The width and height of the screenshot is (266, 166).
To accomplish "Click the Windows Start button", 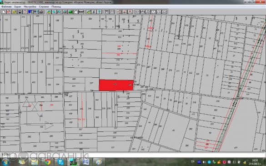I will 5,162.
